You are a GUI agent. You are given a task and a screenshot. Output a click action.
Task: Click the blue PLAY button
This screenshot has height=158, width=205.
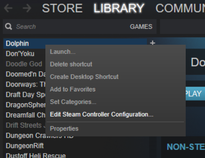195,94
